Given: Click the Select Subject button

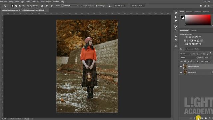Looking at the screenshot, I should pos(120,6).
